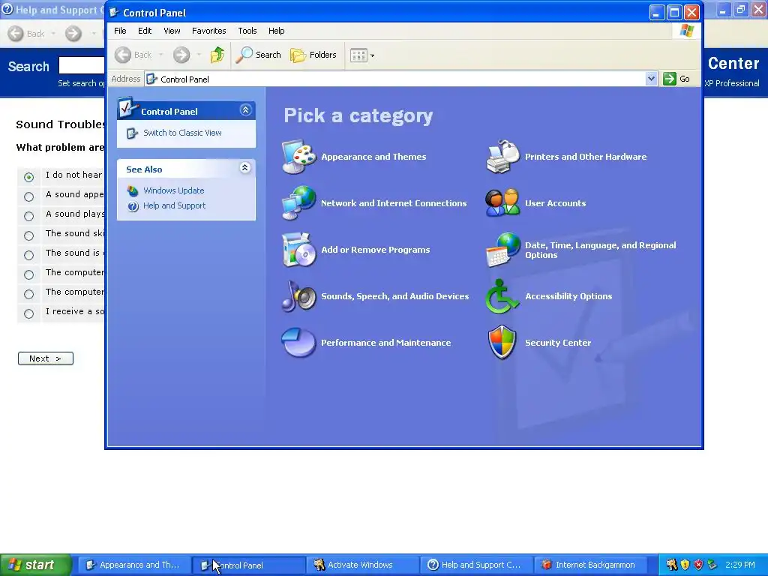Click the red security alert shield tray icon

698,565
